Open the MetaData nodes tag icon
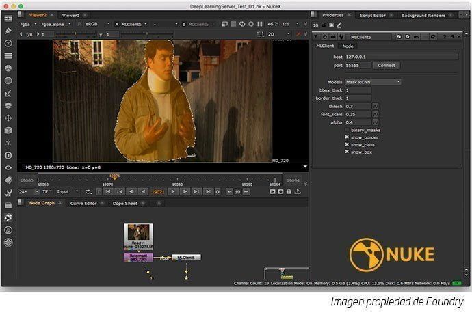The height and width of the screenshot is (313, 472). pos(8,180)
